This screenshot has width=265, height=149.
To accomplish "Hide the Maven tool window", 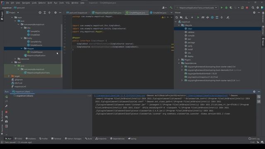I will tap(259, 12).
